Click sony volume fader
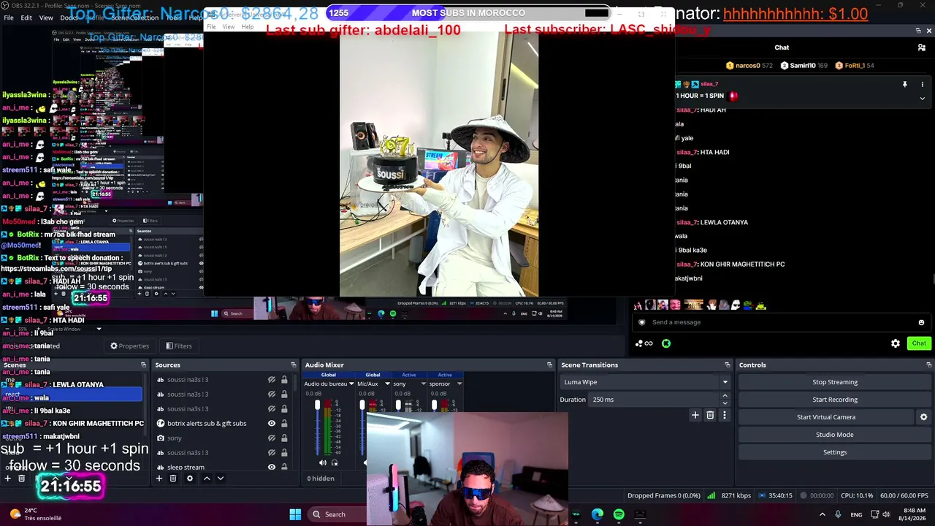 click(x=398, y=405)
